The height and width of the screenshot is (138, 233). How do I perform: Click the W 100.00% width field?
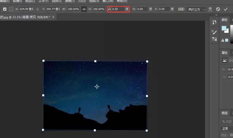coord(73,9)
